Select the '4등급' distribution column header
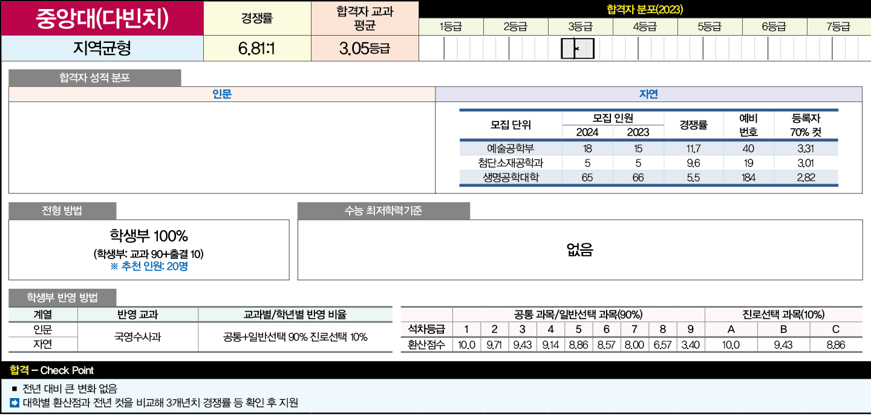This screenshot has height=418, width=871. click(x=645, y=27)
